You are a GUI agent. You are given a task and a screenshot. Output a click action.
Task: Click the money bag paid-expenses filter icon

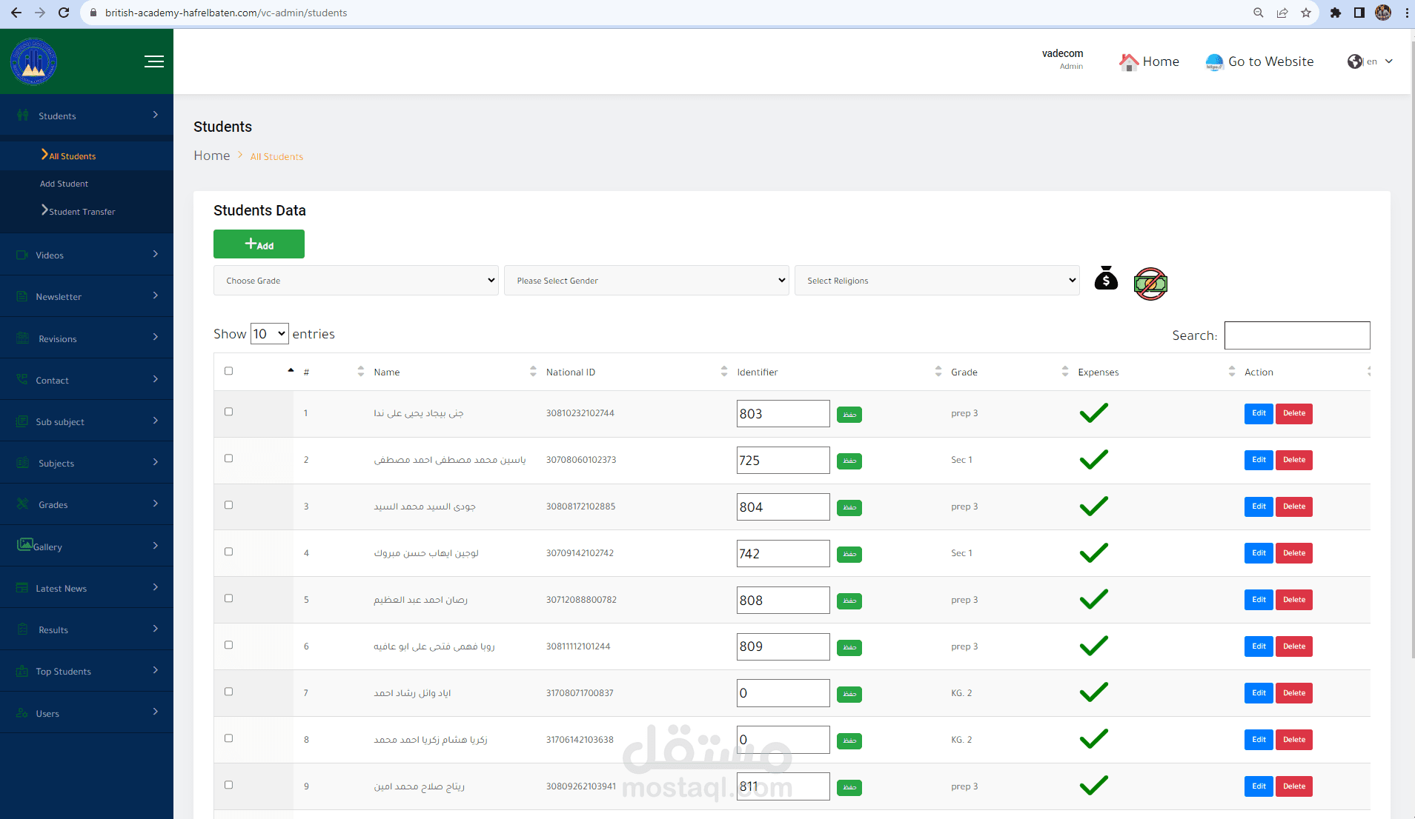tap(1106, 279)
